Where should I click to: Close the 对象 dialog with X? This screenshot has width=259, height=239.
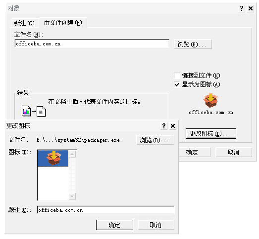point(251,8)
